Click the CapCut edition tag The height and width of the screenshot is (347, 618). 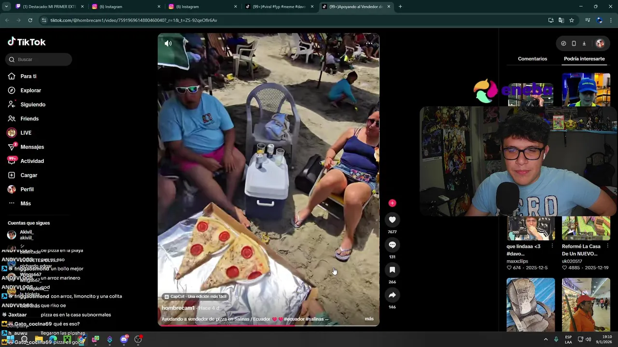point(196,296)
